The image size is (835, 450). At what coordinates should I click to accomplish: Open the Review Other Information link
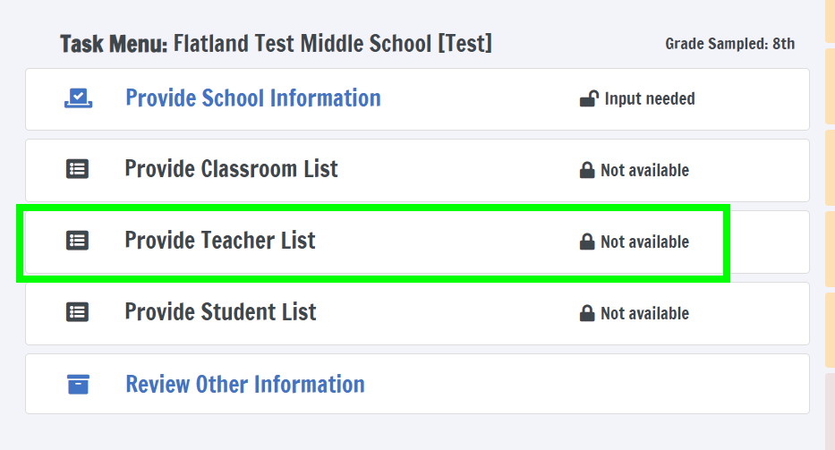(245, 385)
